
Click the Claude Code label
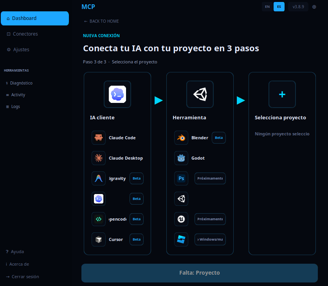pyautogui.click(x=122, y=138)
